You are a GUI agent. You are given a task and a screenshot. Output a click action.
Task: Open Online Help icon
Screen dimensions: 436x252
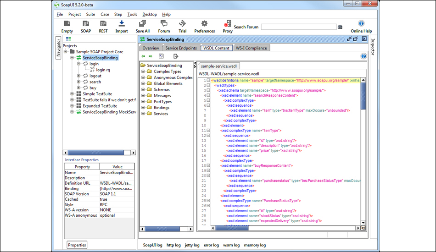(361, 23)
